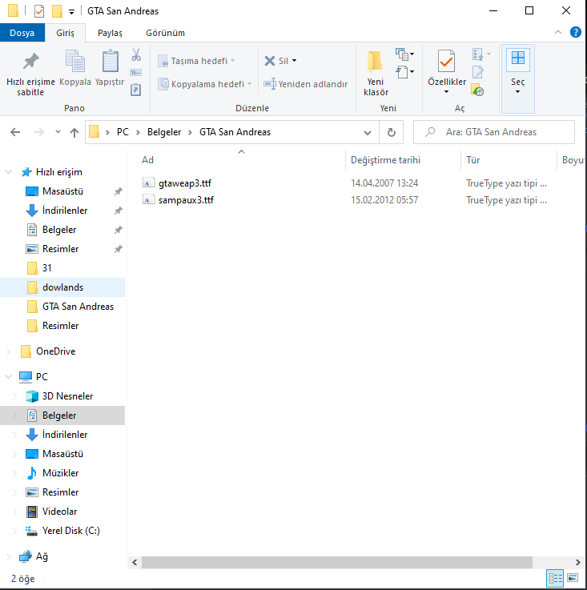Open the Customize Quick Access Toolbar dropdown
The width and height of the screenshot is (587, 590).
click(71, 12)
